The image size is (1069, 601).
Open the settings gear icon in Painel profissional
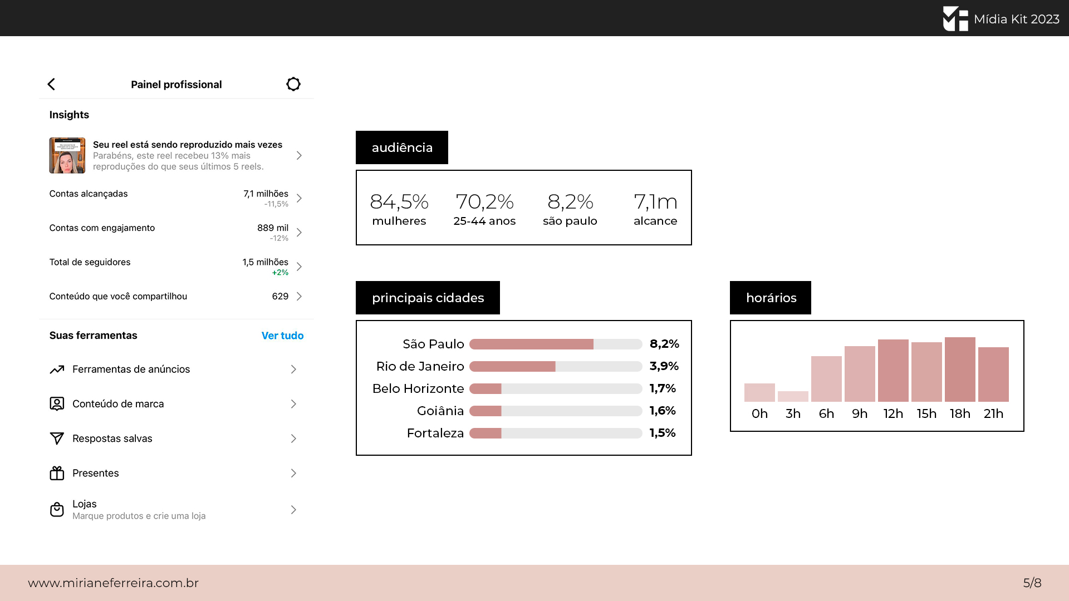pos(293,84)
